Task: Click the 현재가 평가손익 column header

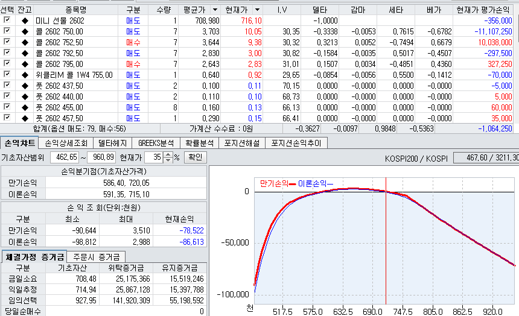Action: click(483, 10)
